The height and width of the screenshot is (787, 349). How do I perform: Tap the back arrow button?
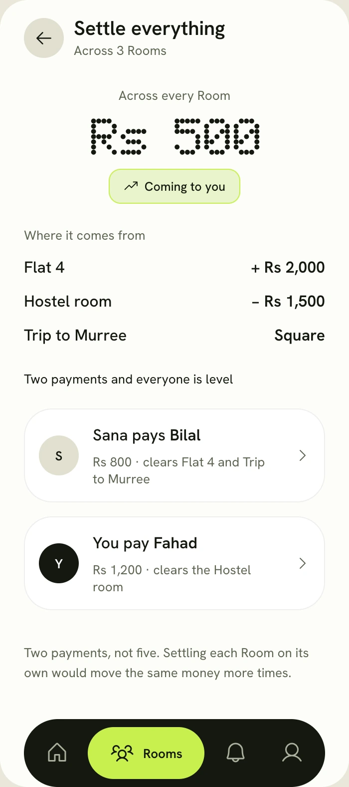point(44,38)
